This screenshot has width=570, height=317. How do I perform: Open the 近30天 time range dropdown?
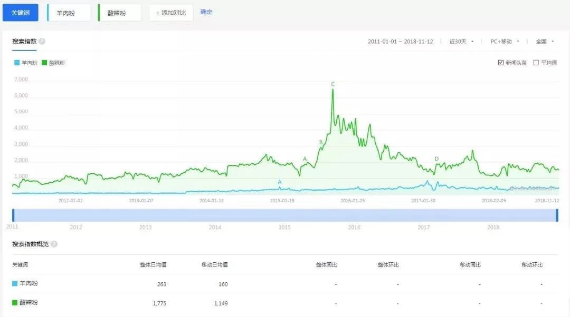[460, 41]
